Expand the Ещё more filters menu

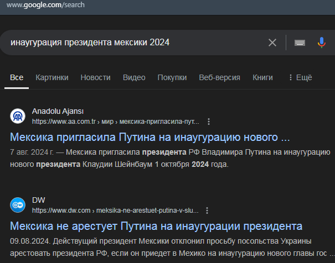[300, 77]
